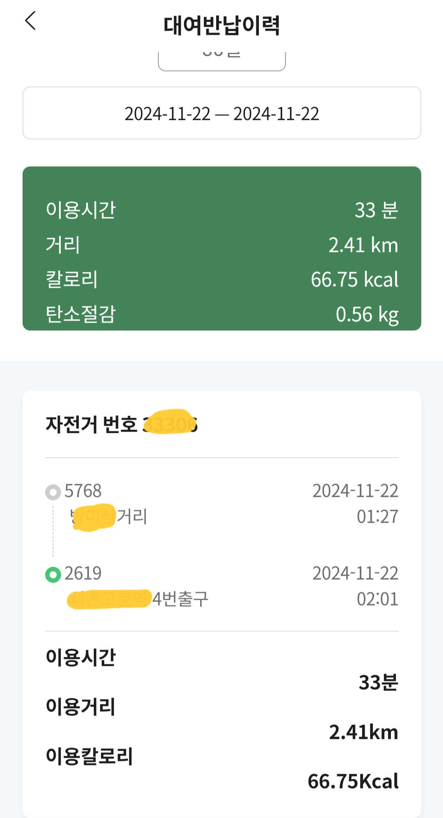Tap the return station name ending 4번출구
This screenshot has height=818, width=443.
click(x=138, y=599)
